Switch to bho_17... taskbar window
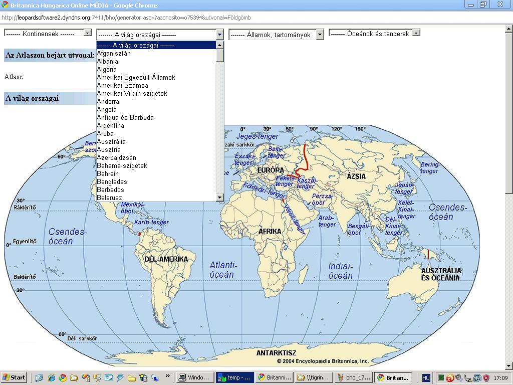Viewport: 513px width, 385px height. coord(353,377)
